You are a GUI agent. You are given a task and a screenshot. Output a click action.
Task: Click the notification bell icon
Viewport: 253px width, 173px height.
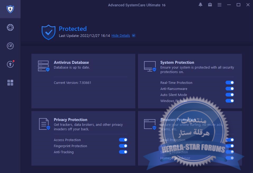coord(200,5)
